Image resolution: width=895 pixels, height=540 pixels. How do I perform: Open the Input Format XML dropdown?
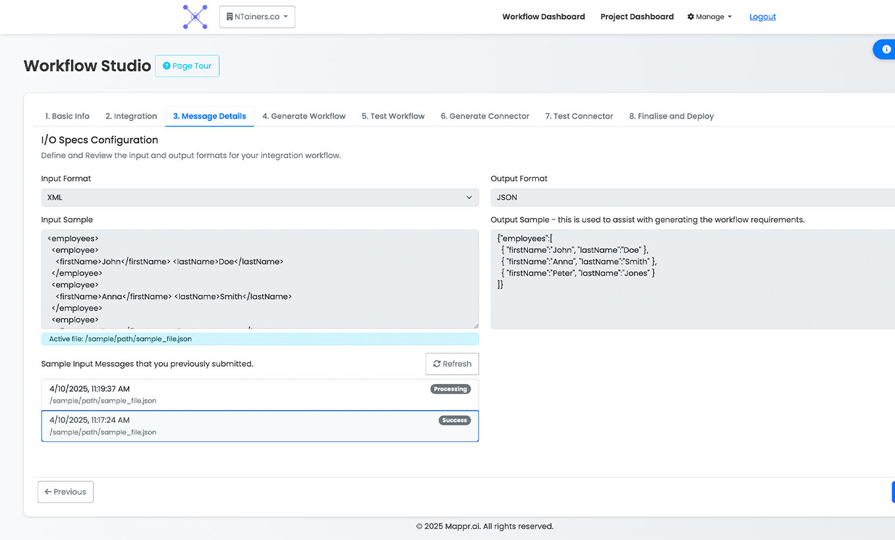260,198
